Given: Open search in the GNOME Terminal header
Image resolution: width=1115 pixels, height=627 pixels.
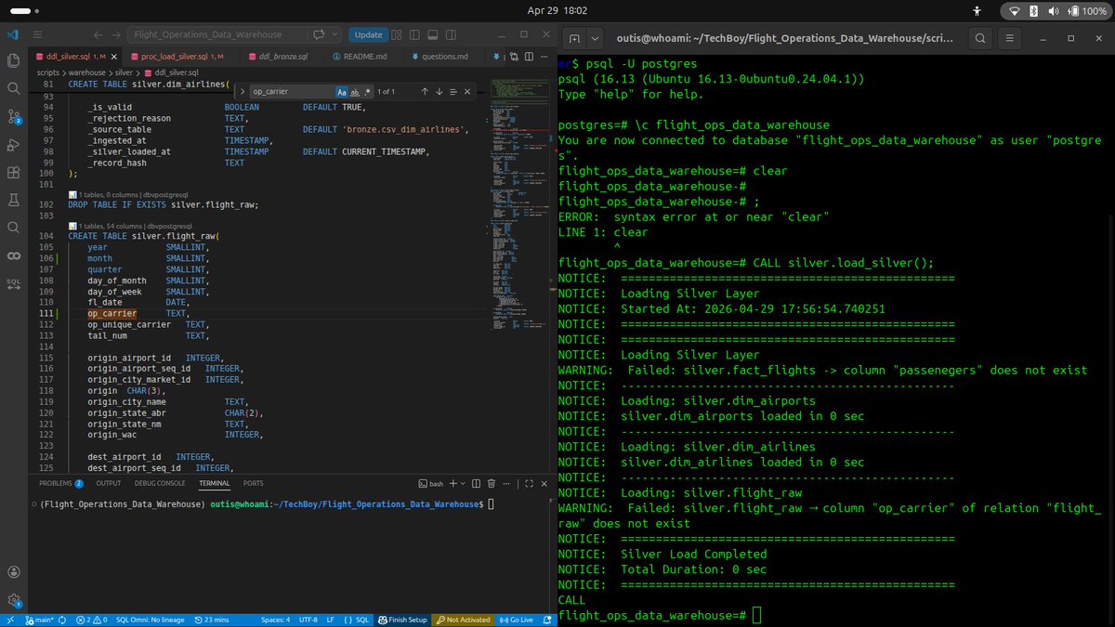Looking at the screenshot, I should point(982,38).
